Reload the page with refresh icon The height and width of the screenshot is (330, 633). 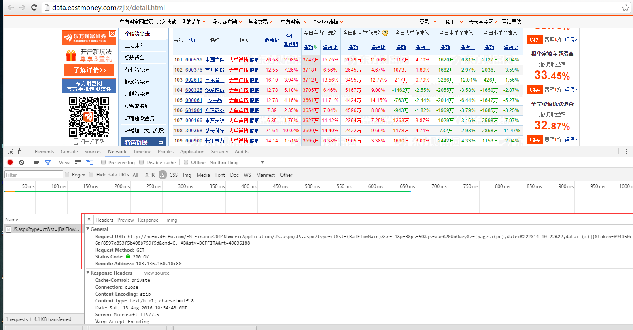tap(34, 7)
